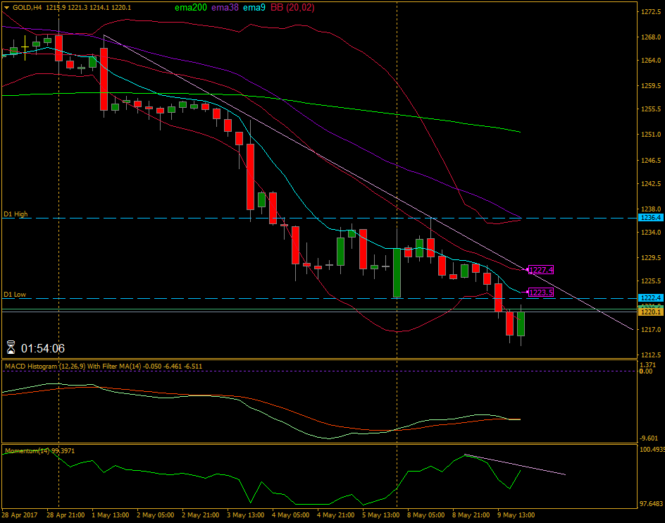Click the 1227.4 magenta price tag
The image size is (665, 523).
click(540, 269)
